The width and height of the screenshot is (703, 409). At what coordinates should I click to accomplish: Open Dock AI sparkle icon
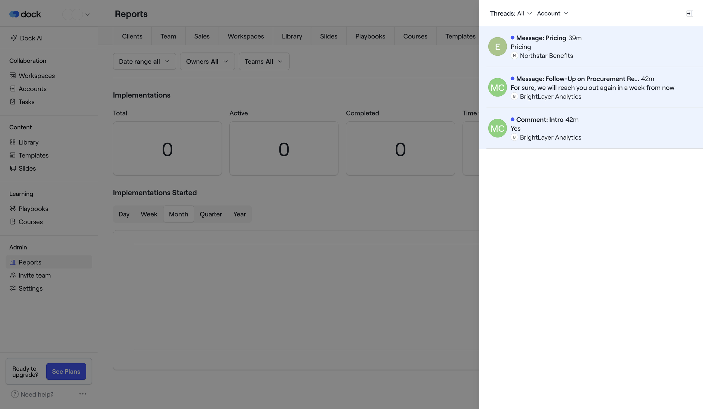tap(13, 38)
